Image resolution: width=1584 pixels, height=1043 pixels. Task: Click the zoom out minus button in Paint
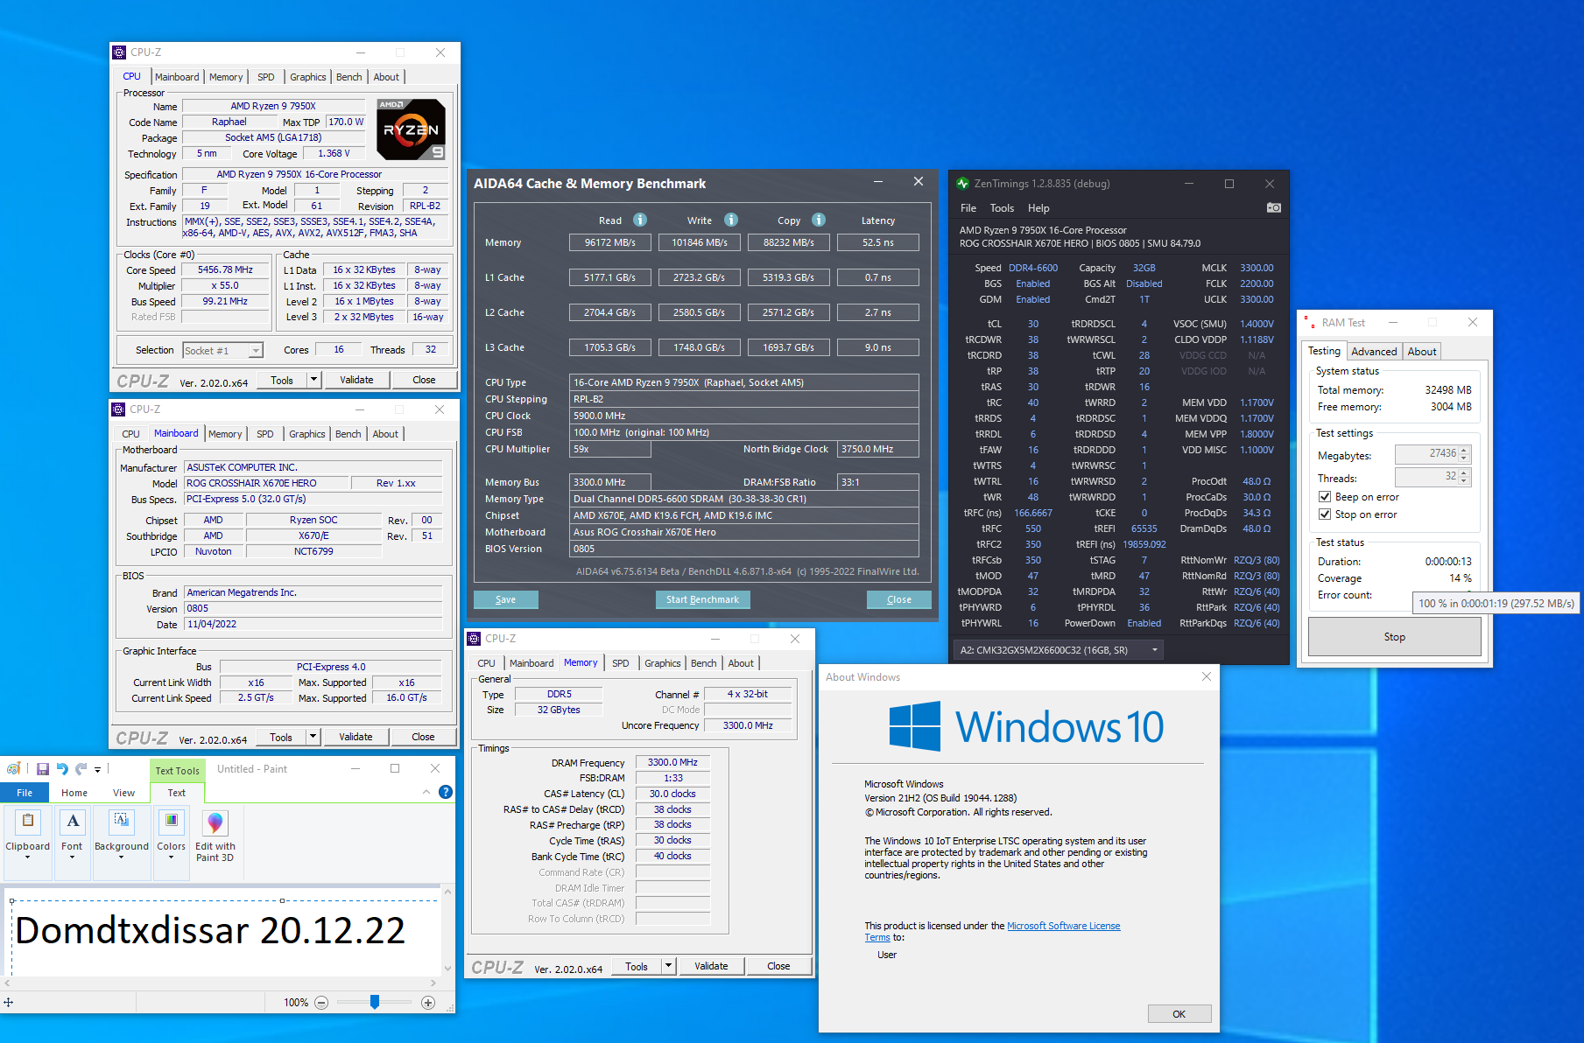[x=321, y=1003]
